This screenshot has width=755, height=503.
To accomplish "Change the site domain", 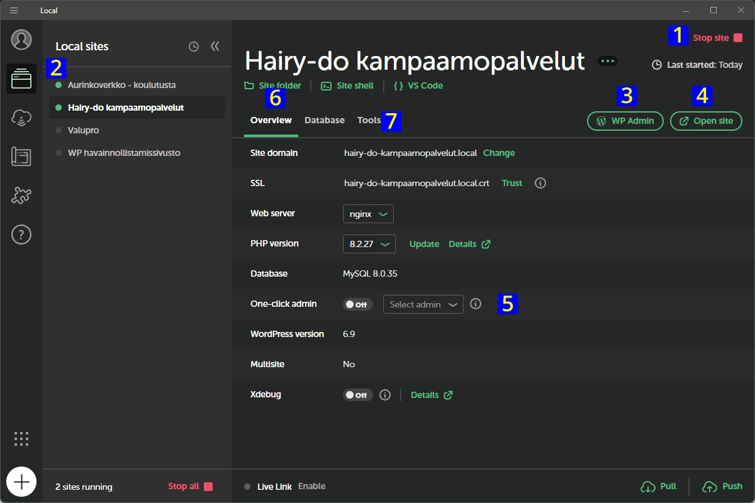I will point(499,153).
